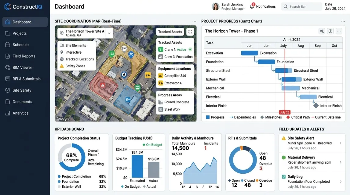Open the Notifications bell icon
The image size is (350, 195).
click(252, 6)
